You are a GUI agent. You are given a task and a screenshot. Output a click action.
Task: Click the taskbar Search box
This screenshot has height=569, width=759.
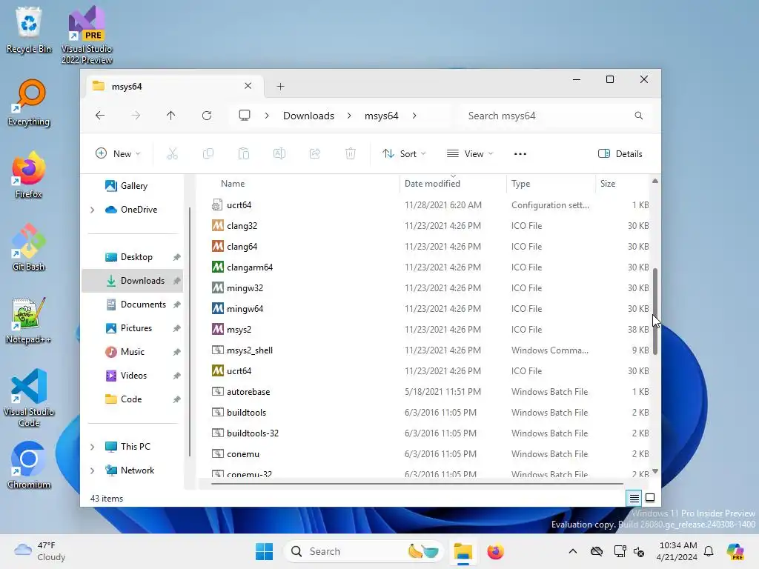(364, 551)
